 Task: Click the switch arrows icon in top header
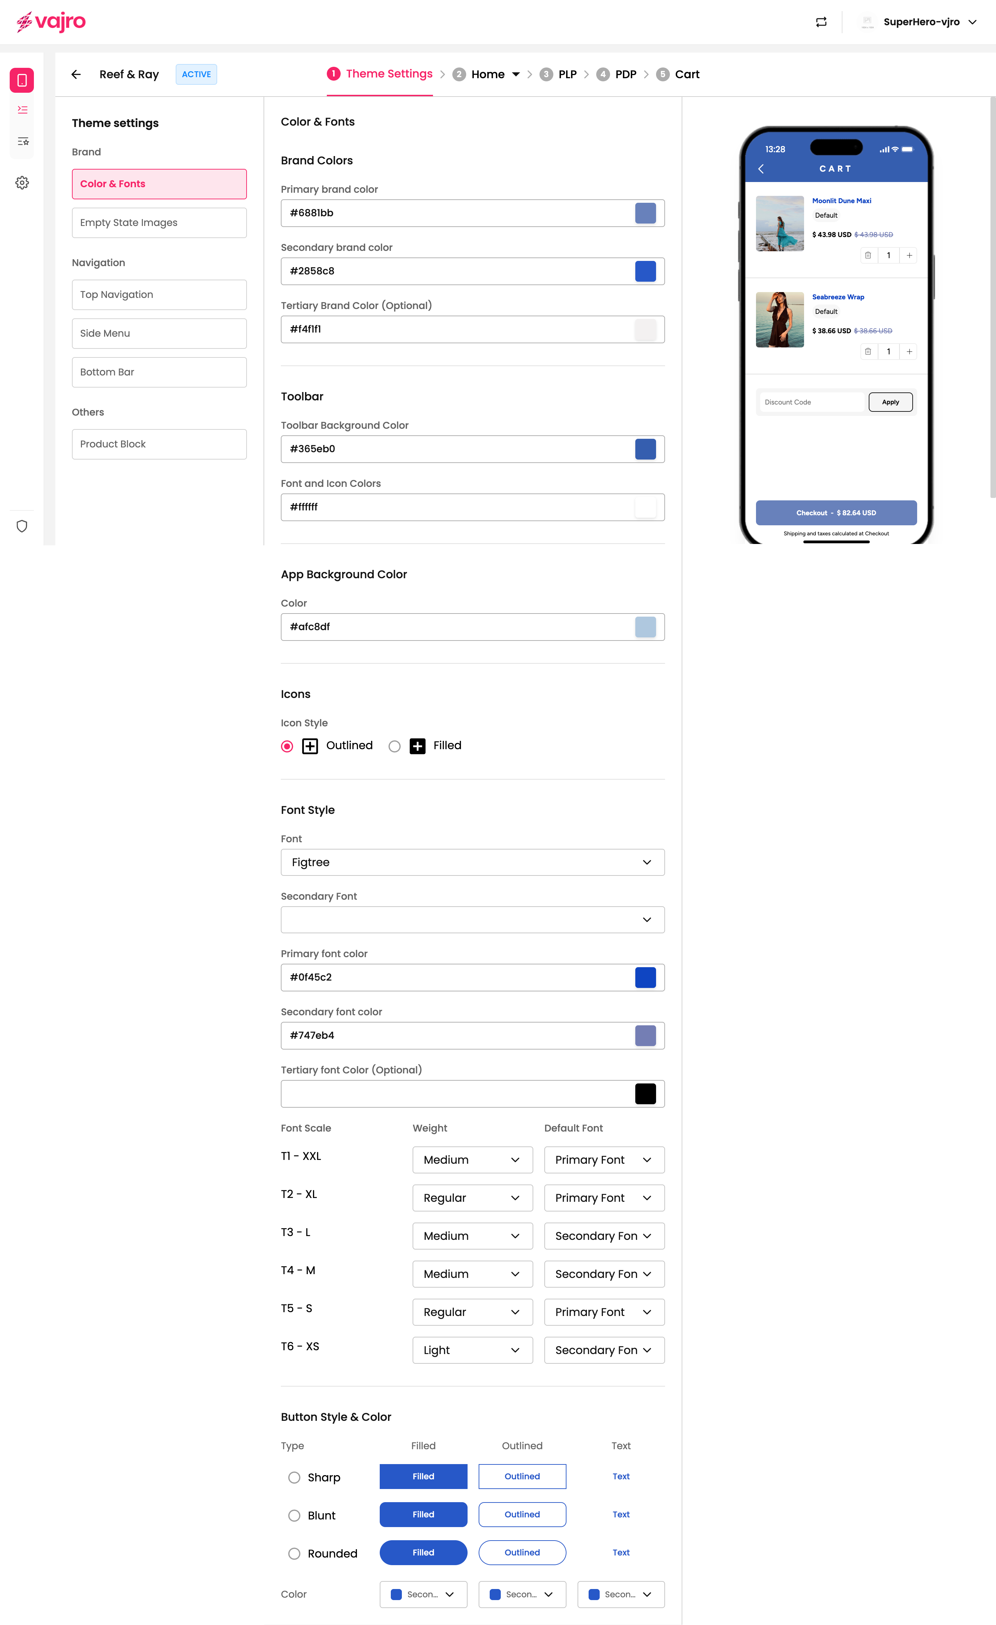point(821,22)
